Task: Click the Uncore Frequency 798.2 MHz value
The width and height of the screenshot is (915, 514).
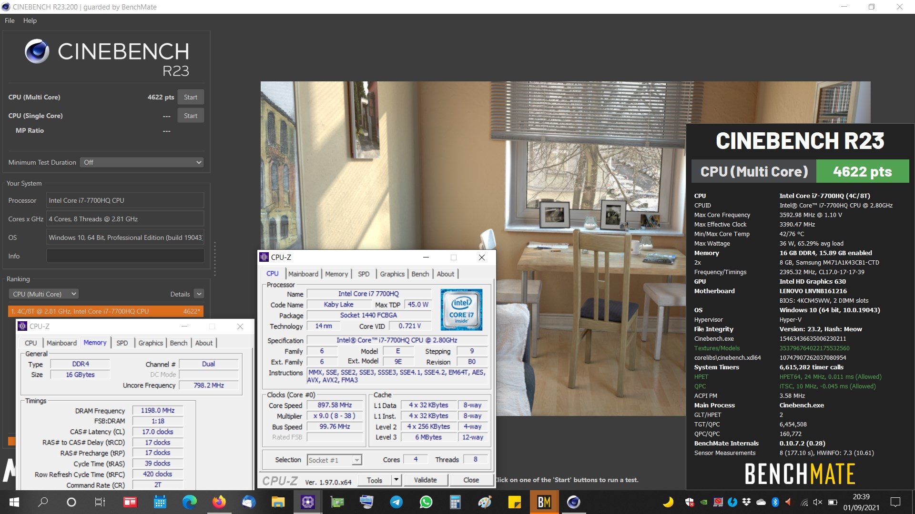Action: (x=209, y=385)
